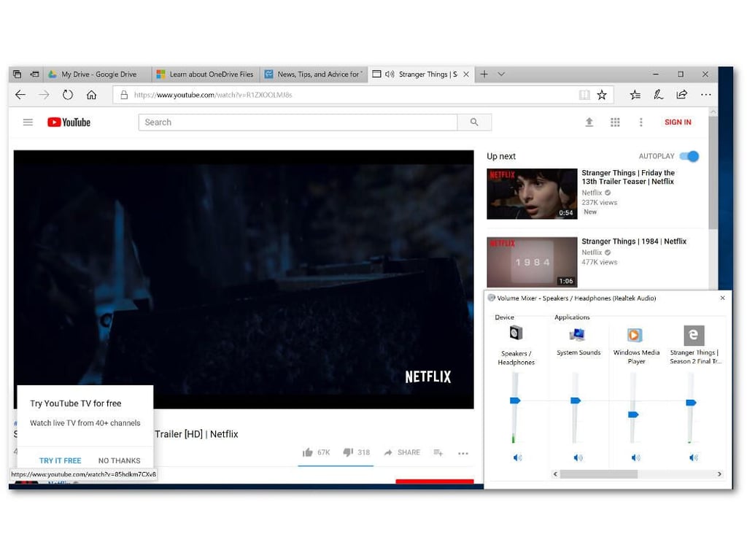747x556 pixels.
Task: Adjust System Sounds volume slider
Action: tap(576, 401)
